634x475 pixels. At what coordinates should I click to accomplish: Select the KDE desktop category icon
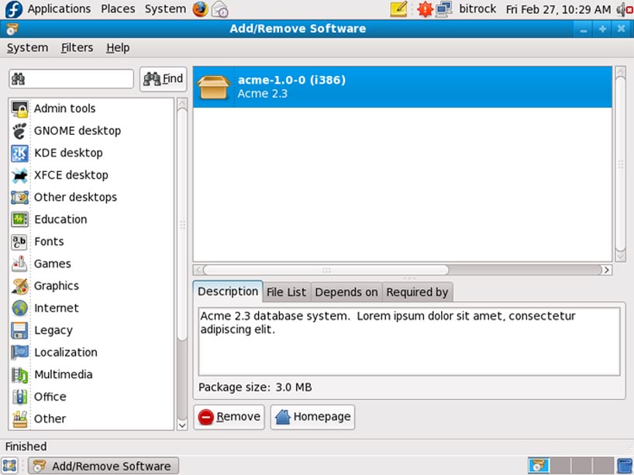pyautogui.click(x=20, y=153)
